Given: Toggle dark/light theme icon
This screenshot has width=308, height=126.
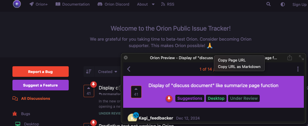Looking at the screenshot, I should 283,4.
